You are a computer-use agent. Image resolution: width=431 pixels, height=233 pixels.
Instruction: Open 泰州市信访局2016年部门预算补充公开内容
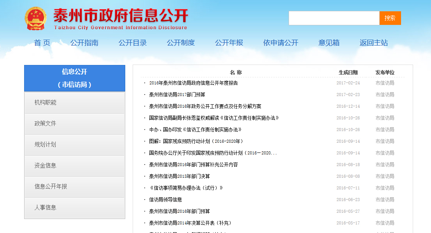click(193, 165)
